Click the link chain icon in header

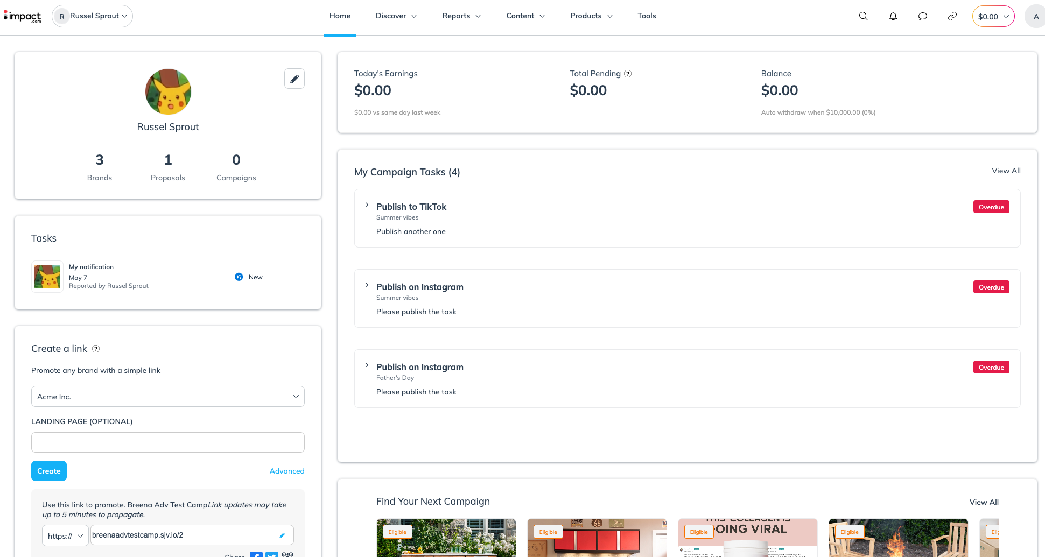pyautogui.click(x=952, y=16)
